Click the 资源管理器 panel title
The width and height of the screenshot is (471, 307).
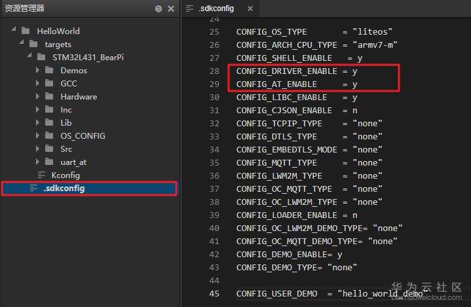(25, 8)
